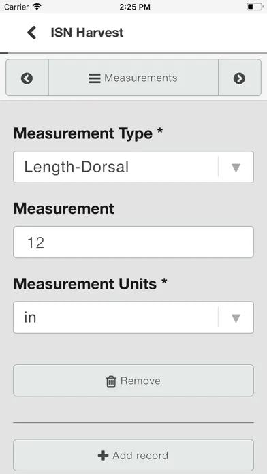Tap the battery icon in status bar

(x=255, y=6)
